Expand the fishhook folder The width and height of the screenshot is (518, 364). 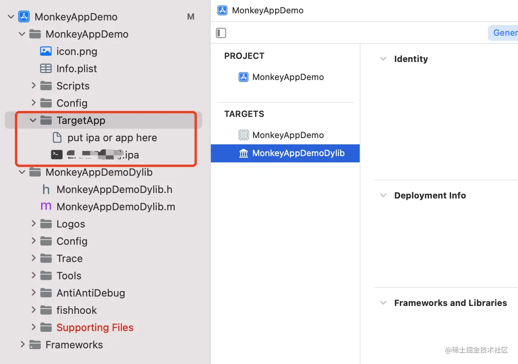pos(33,310)
